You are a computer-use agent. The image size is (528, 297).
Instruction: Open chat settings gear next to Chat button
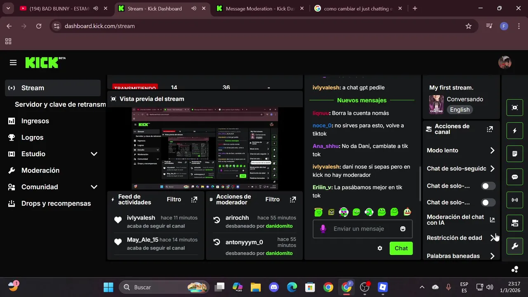pyautogui.click(x=380, y=248)
